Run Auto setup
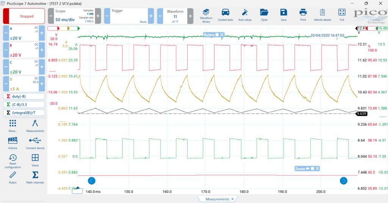 coord(245,15)
